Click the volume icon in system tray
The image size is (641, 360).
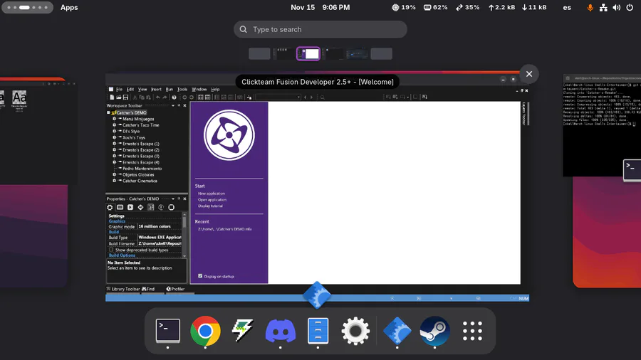point(617,7)
